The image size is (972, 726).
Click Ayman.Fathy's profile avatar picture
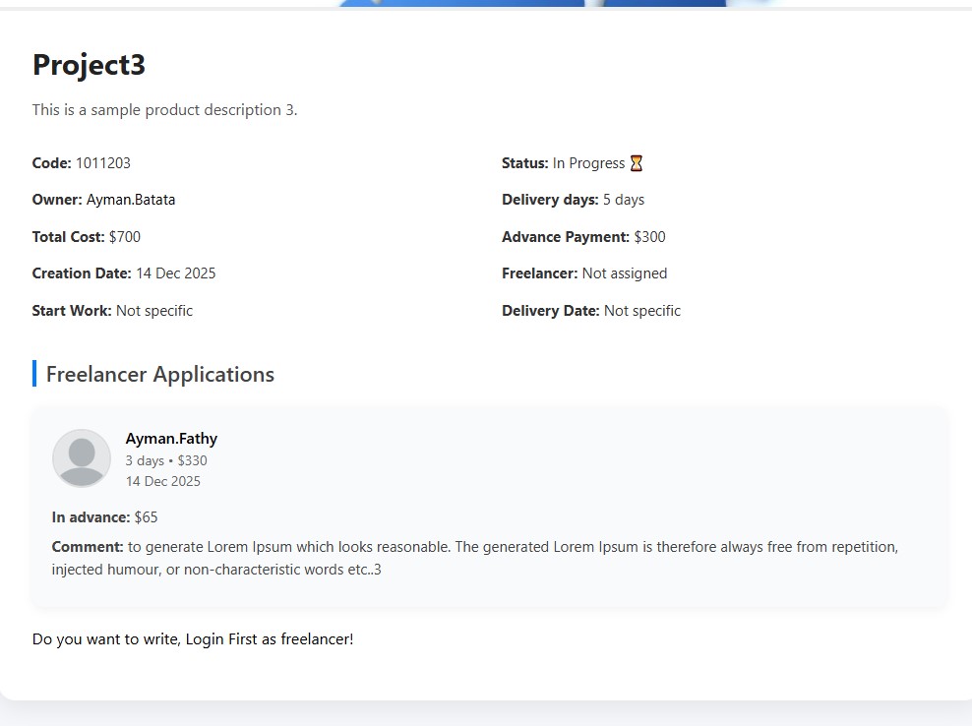(82, 458)
